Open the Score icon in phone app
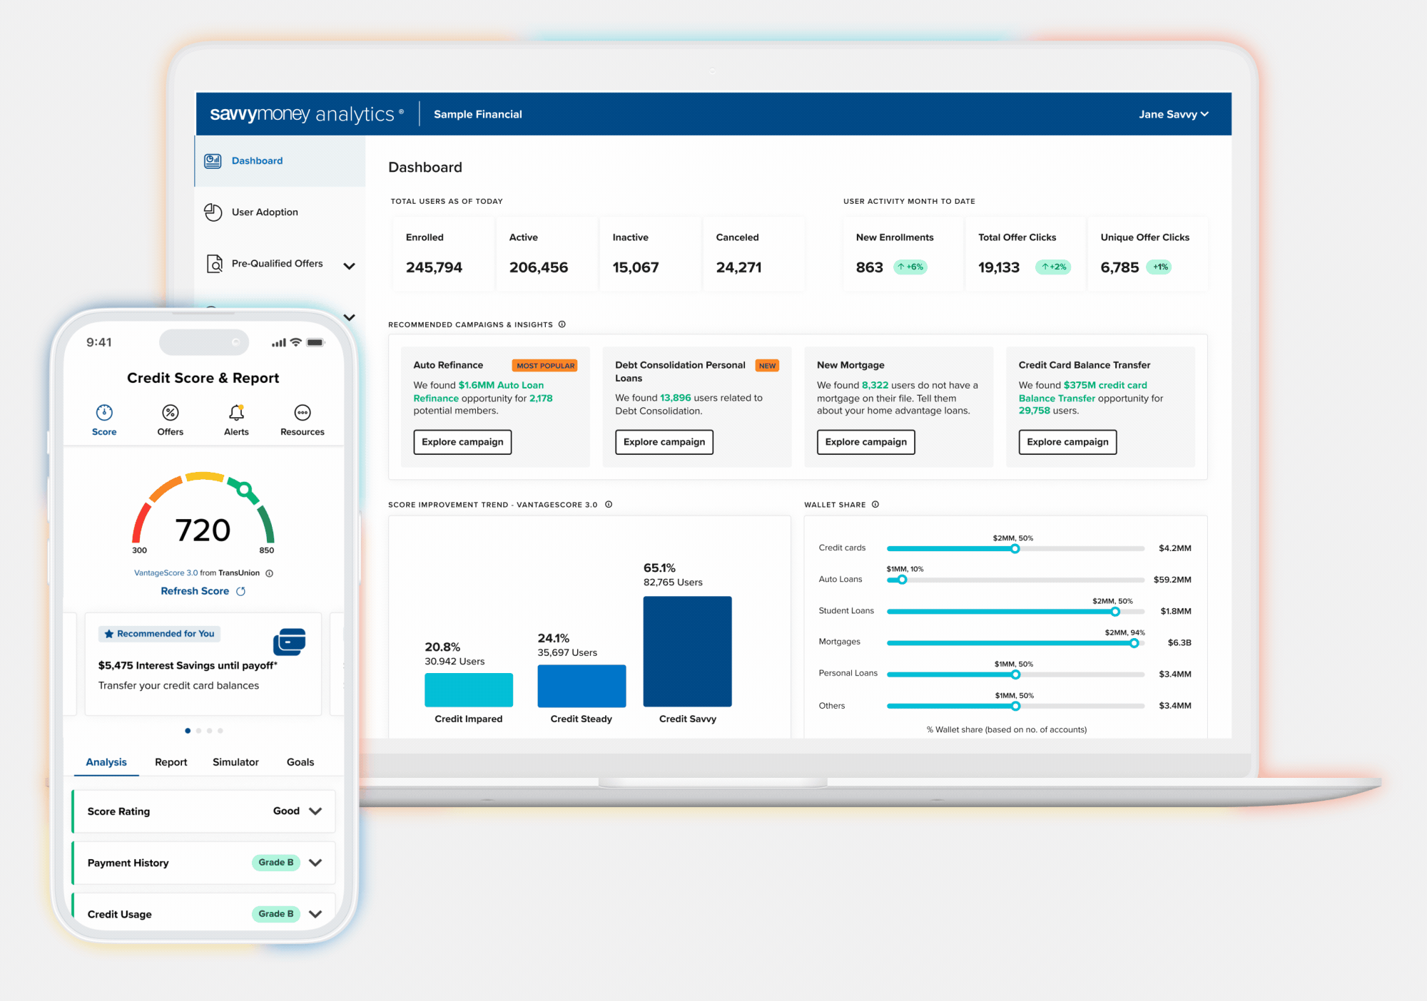This screenshot has height=1001, width=1427. tap(104, 413)
